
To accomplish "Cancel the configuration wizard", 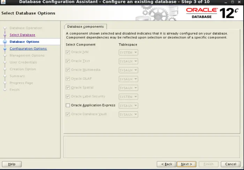I will 231,164.
